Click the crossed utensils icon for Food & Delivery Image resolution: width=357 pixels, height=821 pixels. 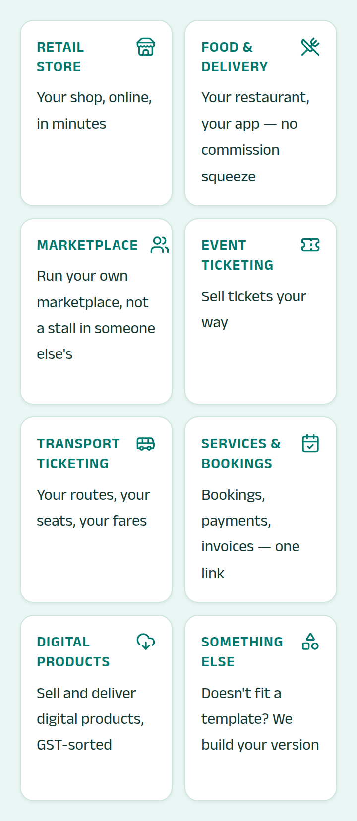(310, 47)
